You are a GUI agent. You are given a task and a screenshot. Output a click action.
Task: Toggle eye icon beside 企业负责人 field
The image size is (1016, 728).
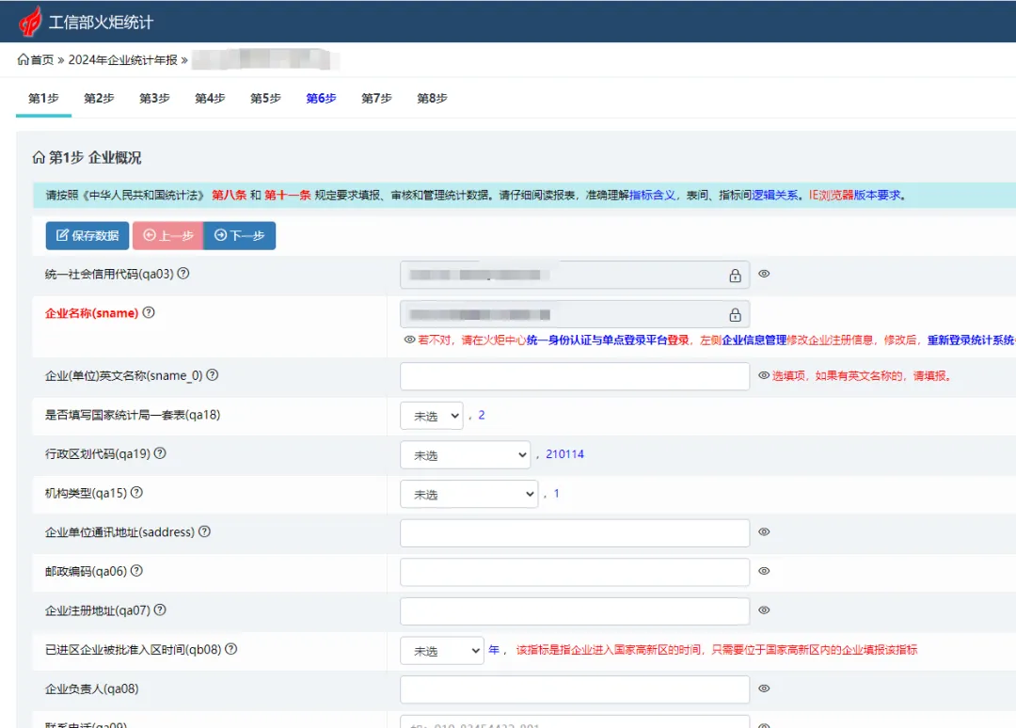765,688
